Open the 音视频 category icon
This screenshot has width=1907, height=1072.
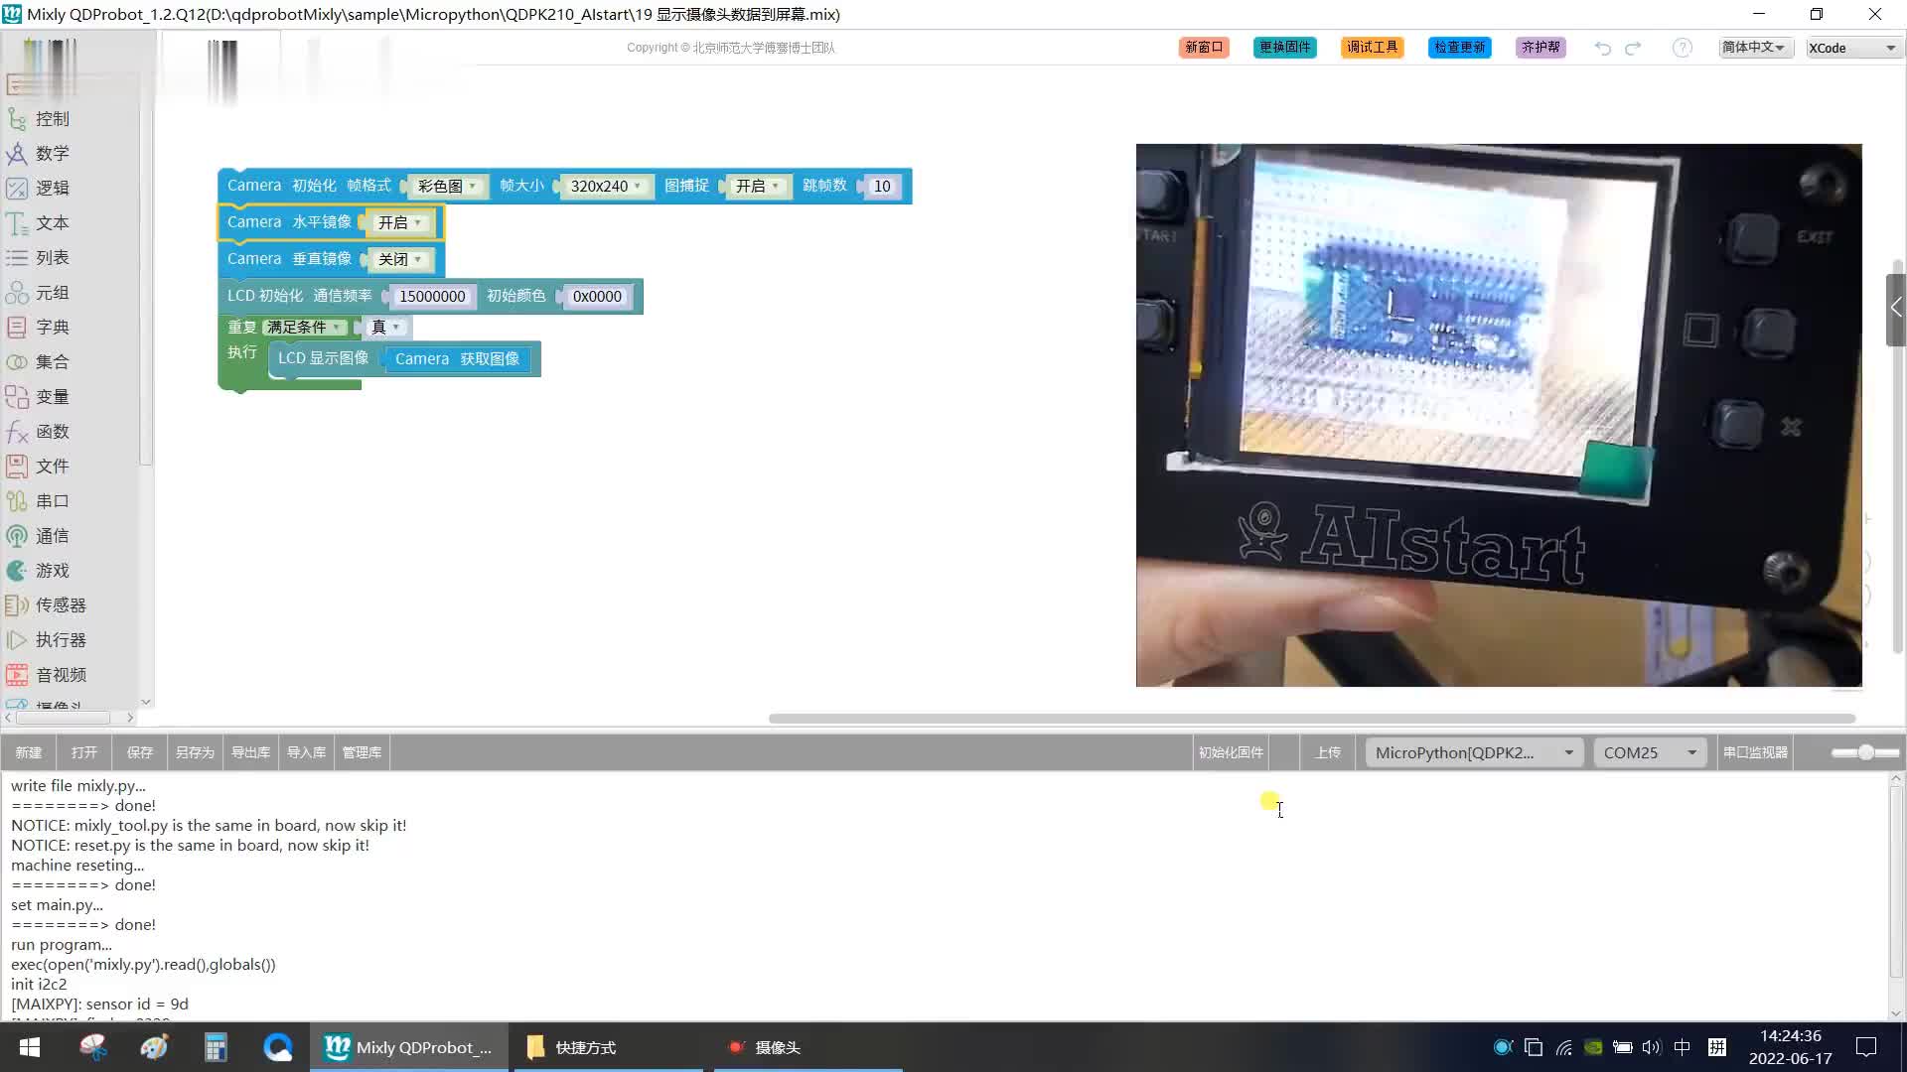[17, 675]
